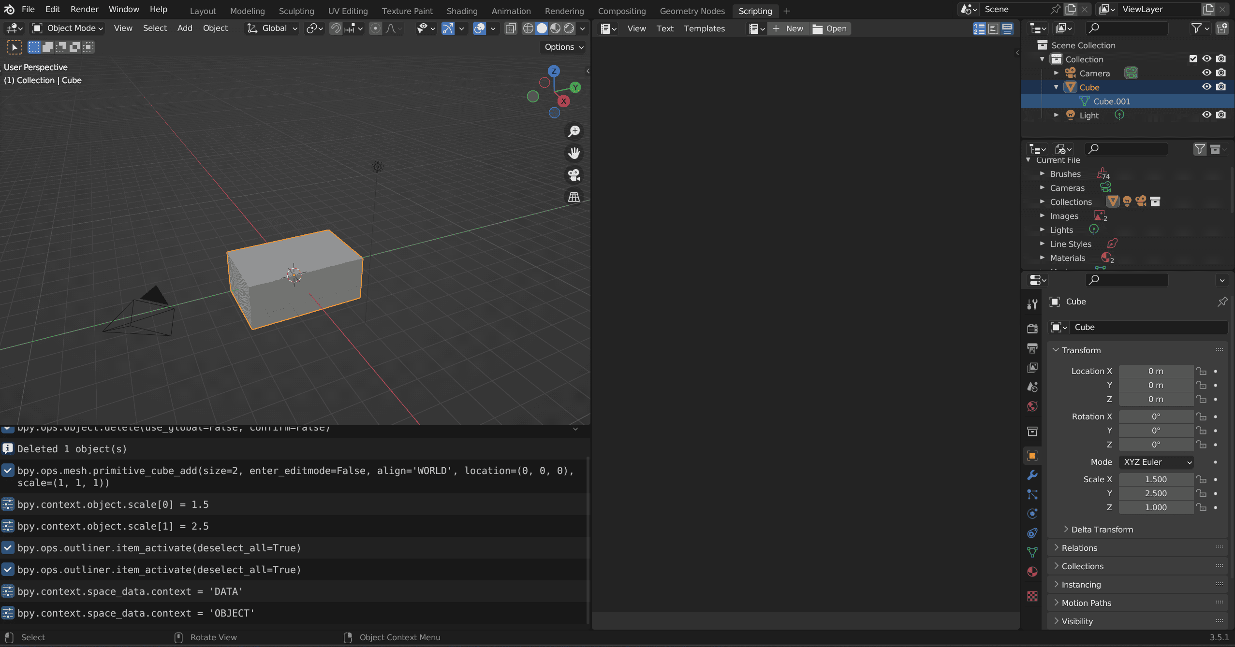The width and height of the screenshot is (1235, 647).
Task: Open Global transform orientation dropdown
Action: 272,29
